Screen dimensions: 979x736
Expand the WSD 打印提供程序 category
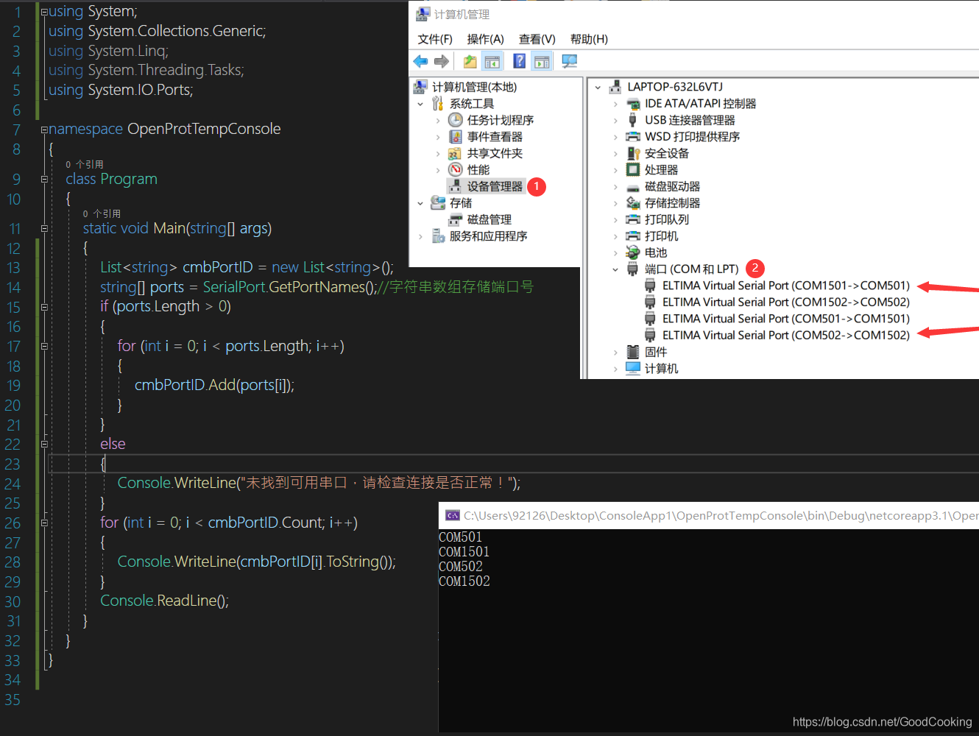(x=615, y=137)
